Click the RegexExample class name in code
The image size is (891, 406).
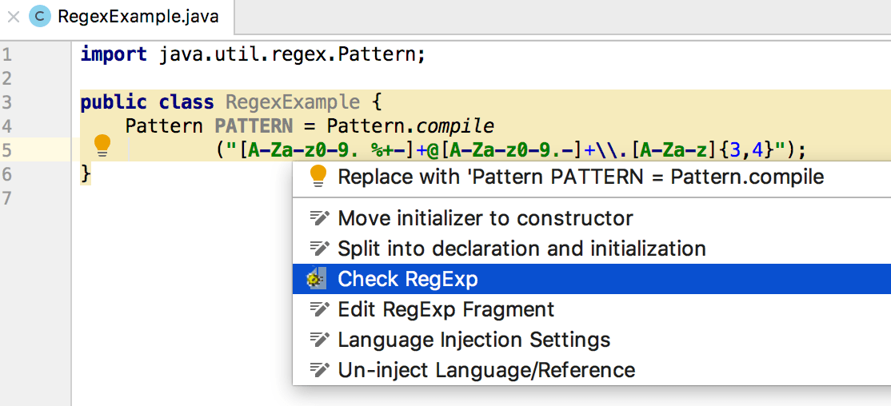pos(293,102)
